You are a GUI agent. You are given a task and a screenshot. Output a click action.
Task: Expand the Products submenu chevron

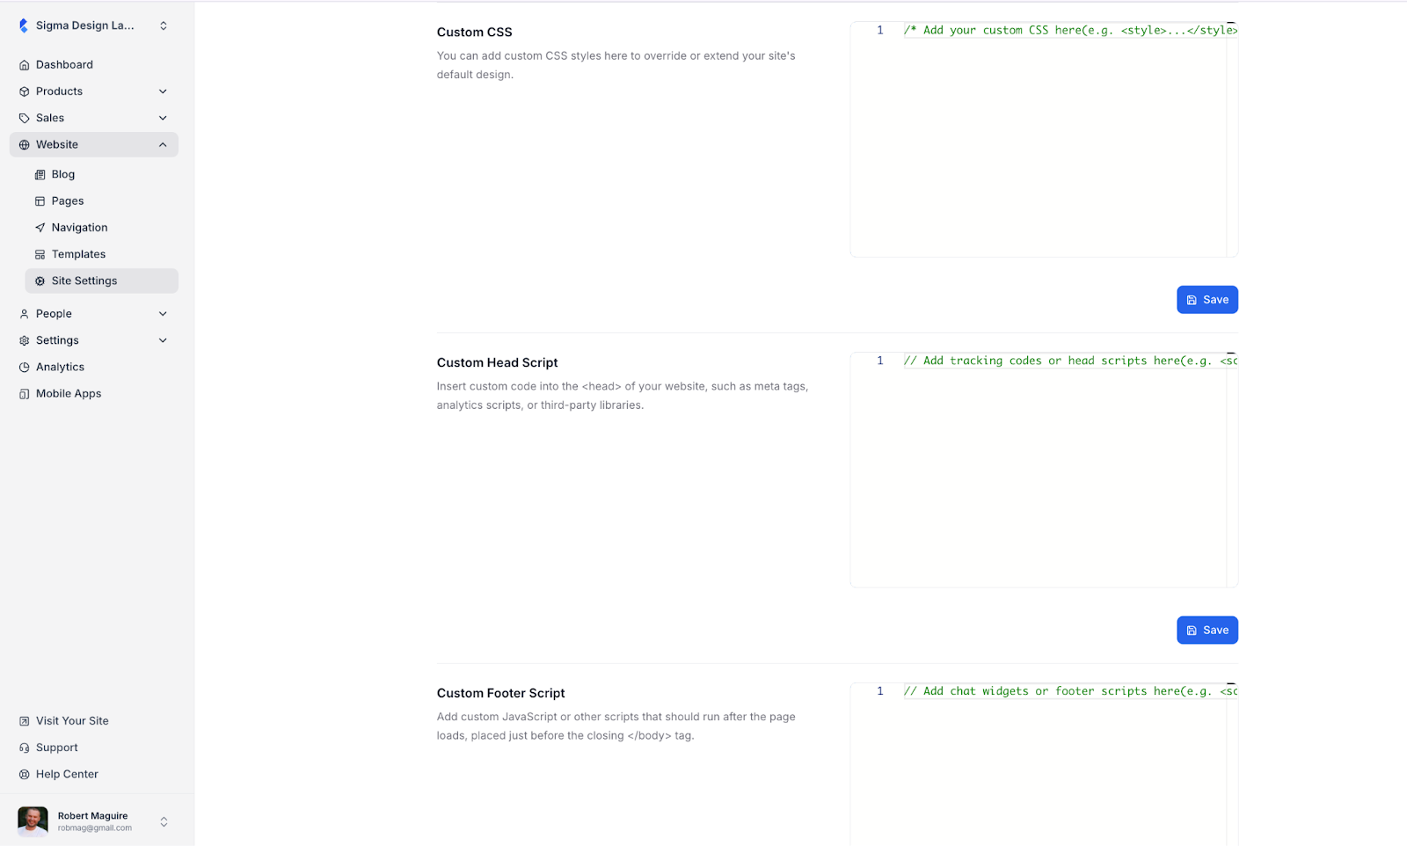pyautogui.click(x=163, y=91)
